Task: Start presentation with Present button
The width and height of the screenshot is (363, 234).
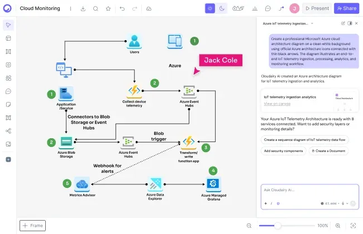Action: pyautogui.click(x=317, y=8)
